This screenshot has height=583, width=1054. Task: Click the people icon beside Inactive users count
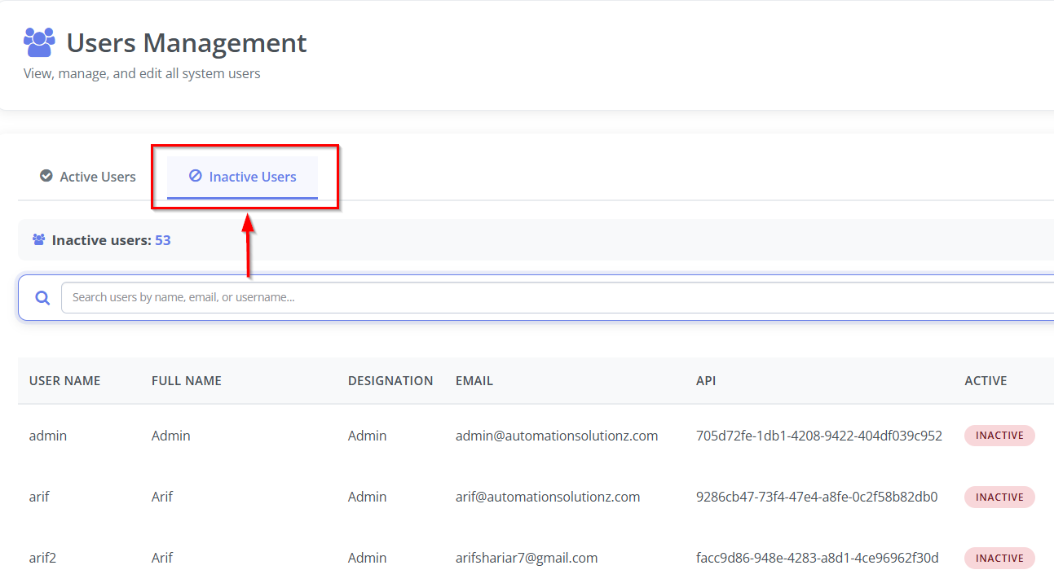coord(38,240)
